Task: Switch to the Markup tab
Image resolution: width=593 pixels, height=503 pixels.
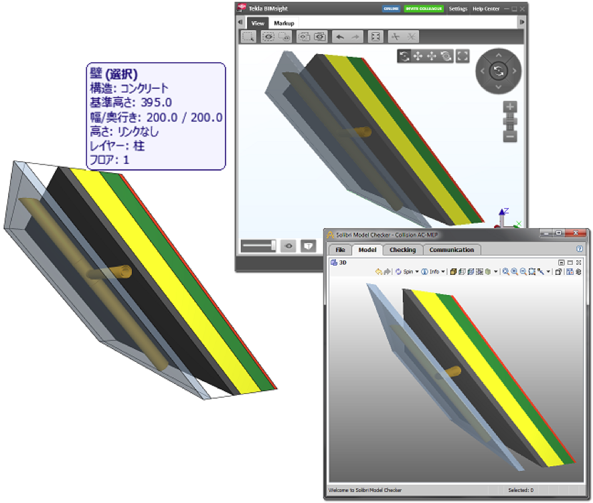Action: point(284,23)
